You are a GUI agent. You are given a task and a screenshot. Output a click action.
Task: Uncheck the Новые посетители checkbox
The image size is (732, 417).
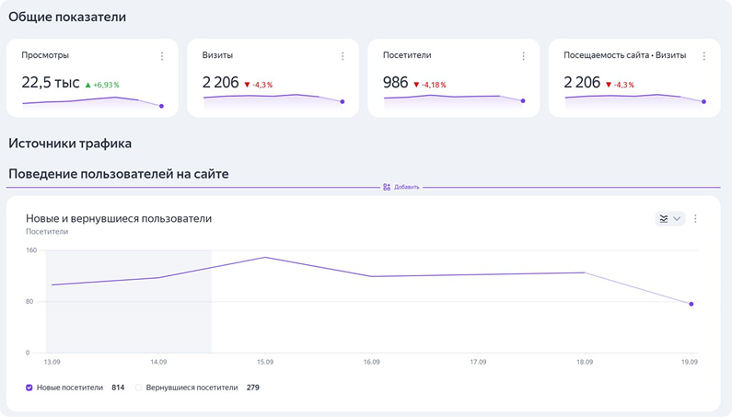coord(29,388)
